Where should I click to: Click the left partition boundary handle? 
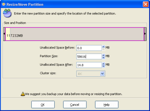pyautogui.click(x=4, y=34)
